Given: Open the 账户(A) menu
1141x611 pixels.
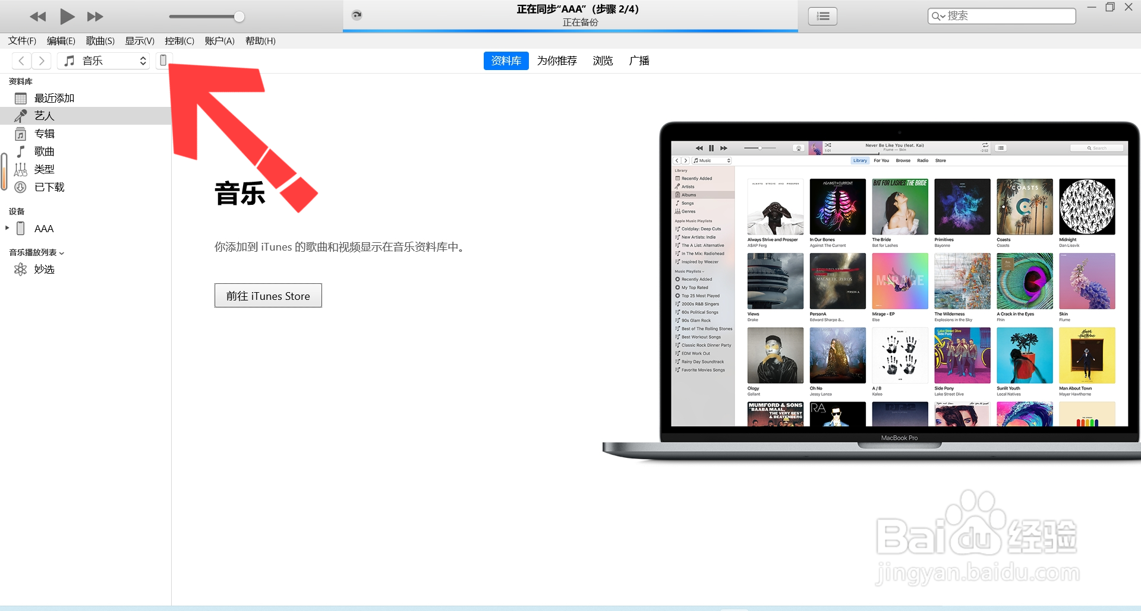Looking at the screenshot, I should [220, 41].
